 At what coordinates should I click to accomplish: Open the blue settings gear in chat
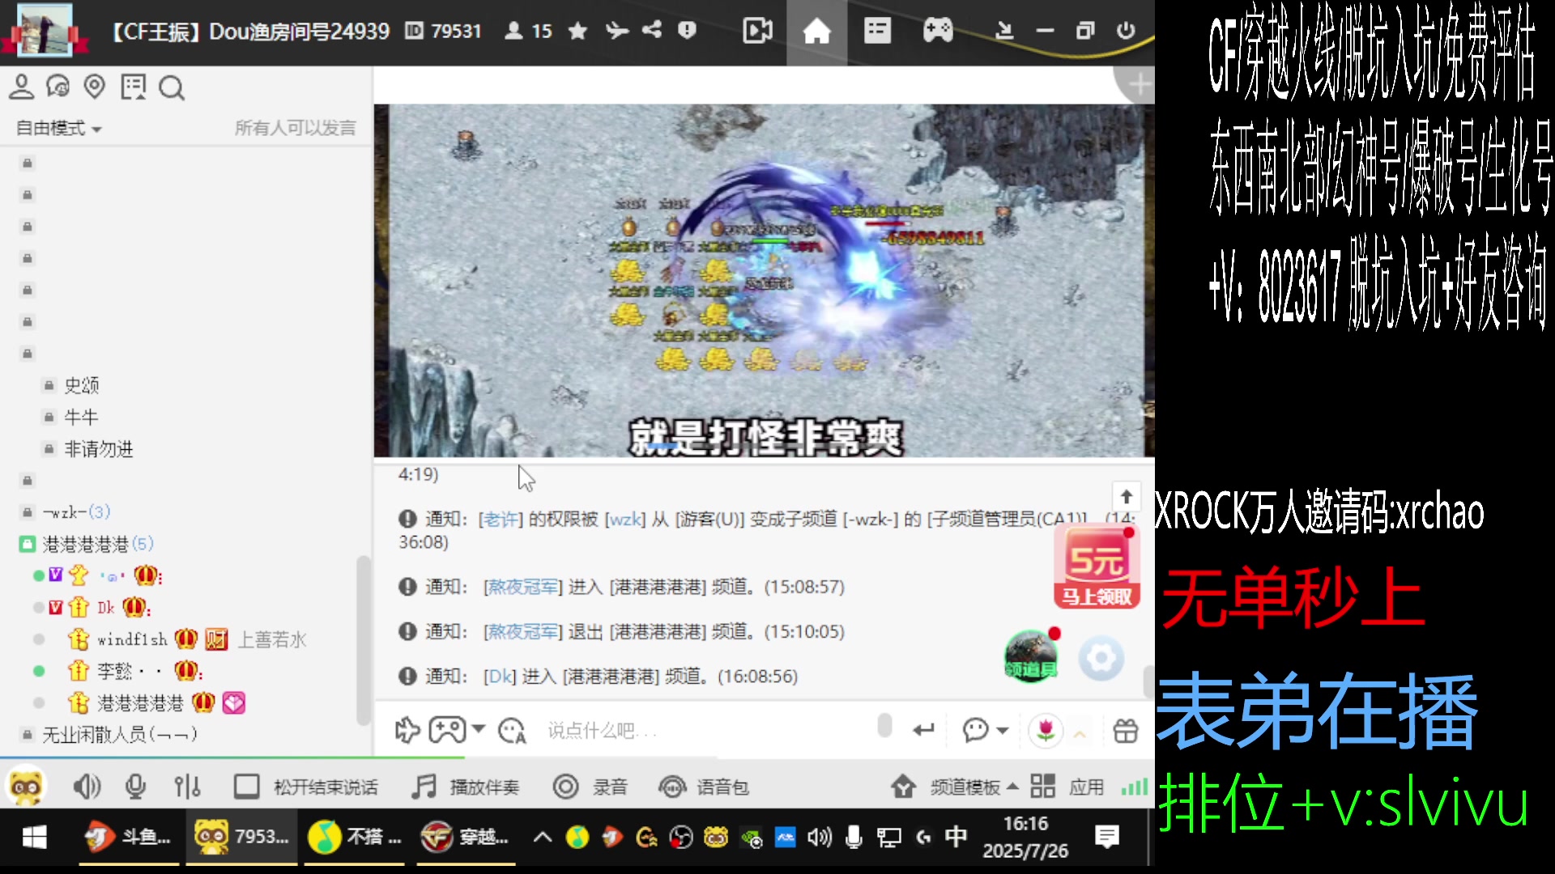tap(1101, 659)
